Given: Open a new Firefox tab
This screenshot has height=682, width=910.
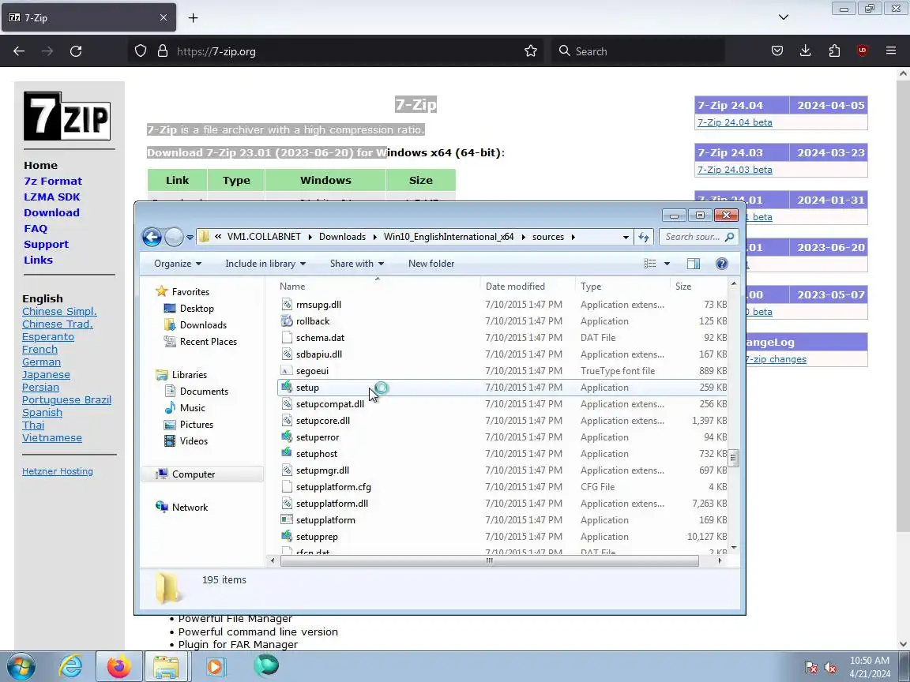Looking at the screenshot, I should 194,18.
